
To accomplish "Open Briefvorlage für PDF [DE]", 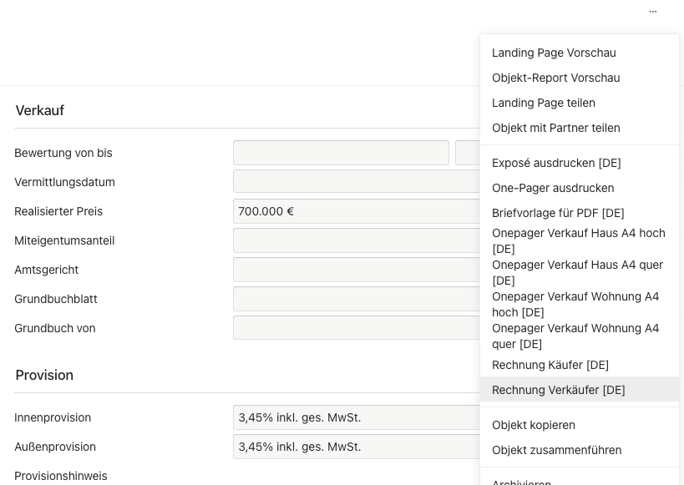I will tap(558, 213).
